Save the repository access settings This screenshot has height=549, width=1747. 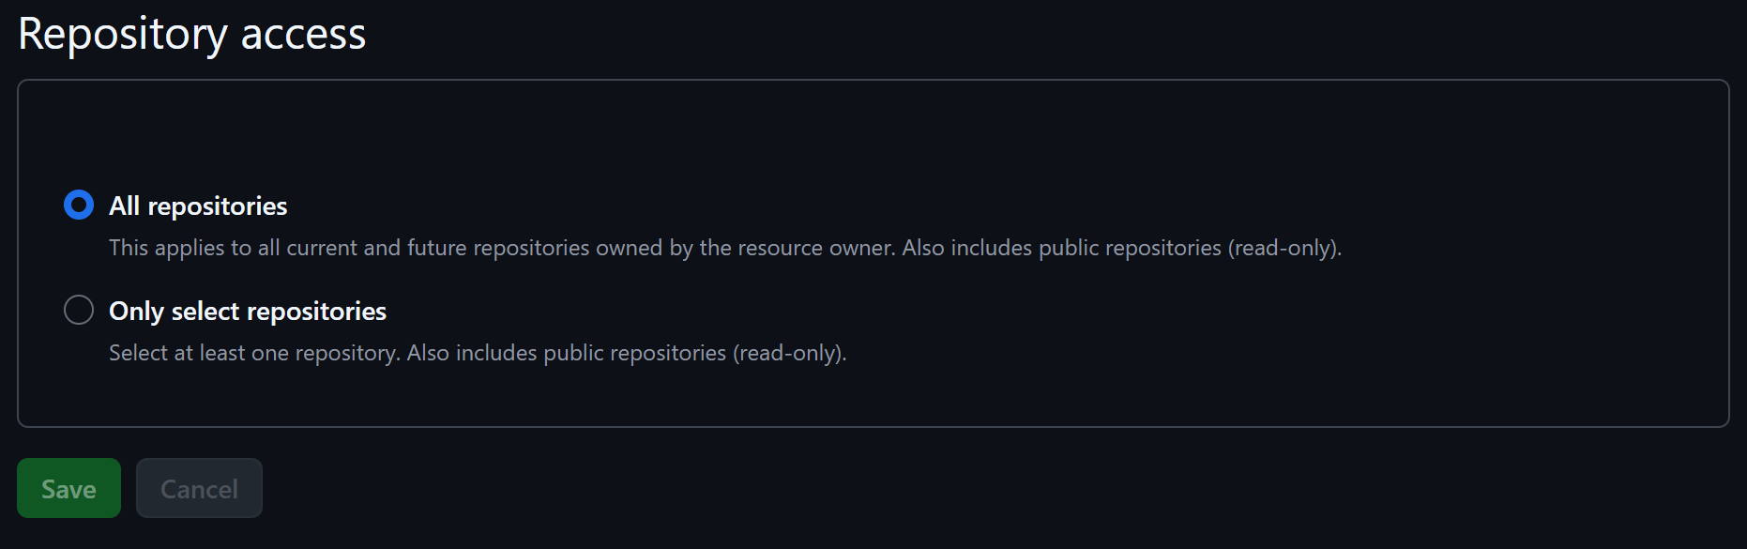click(x=68, y=488)
